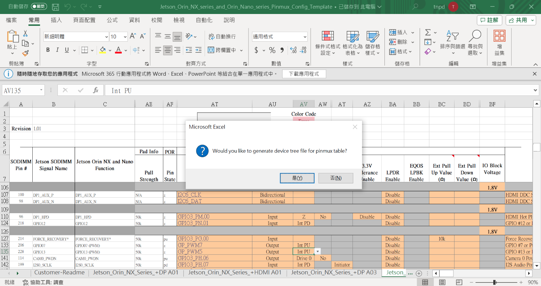Open Find & Select (尋找與選取)
Image resolution: width=541 pixels, height=286 pixels.
(x=475, y=43)
